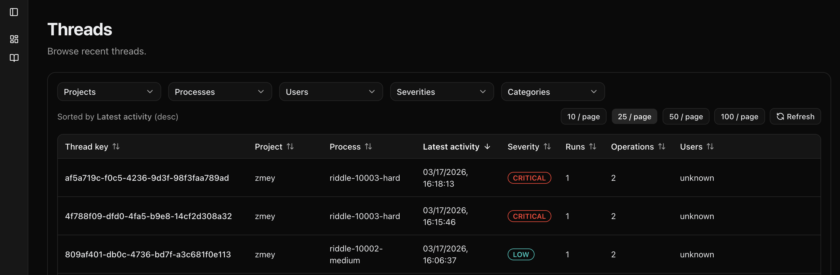This screenshot has width=840, height=275.
Task: Open the Projects filter dropdown
Action: (109, 92)
